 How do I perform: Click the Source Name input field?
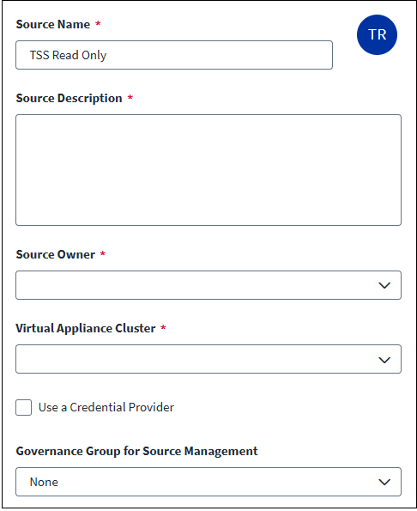(x=174, y=55)
